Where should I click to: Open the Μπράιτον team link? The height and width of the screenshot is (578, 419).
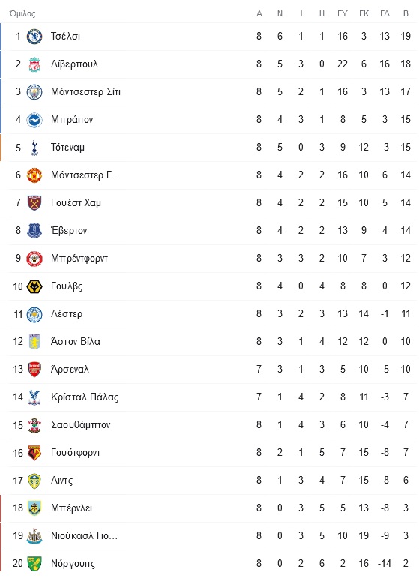tap(72, 119)
